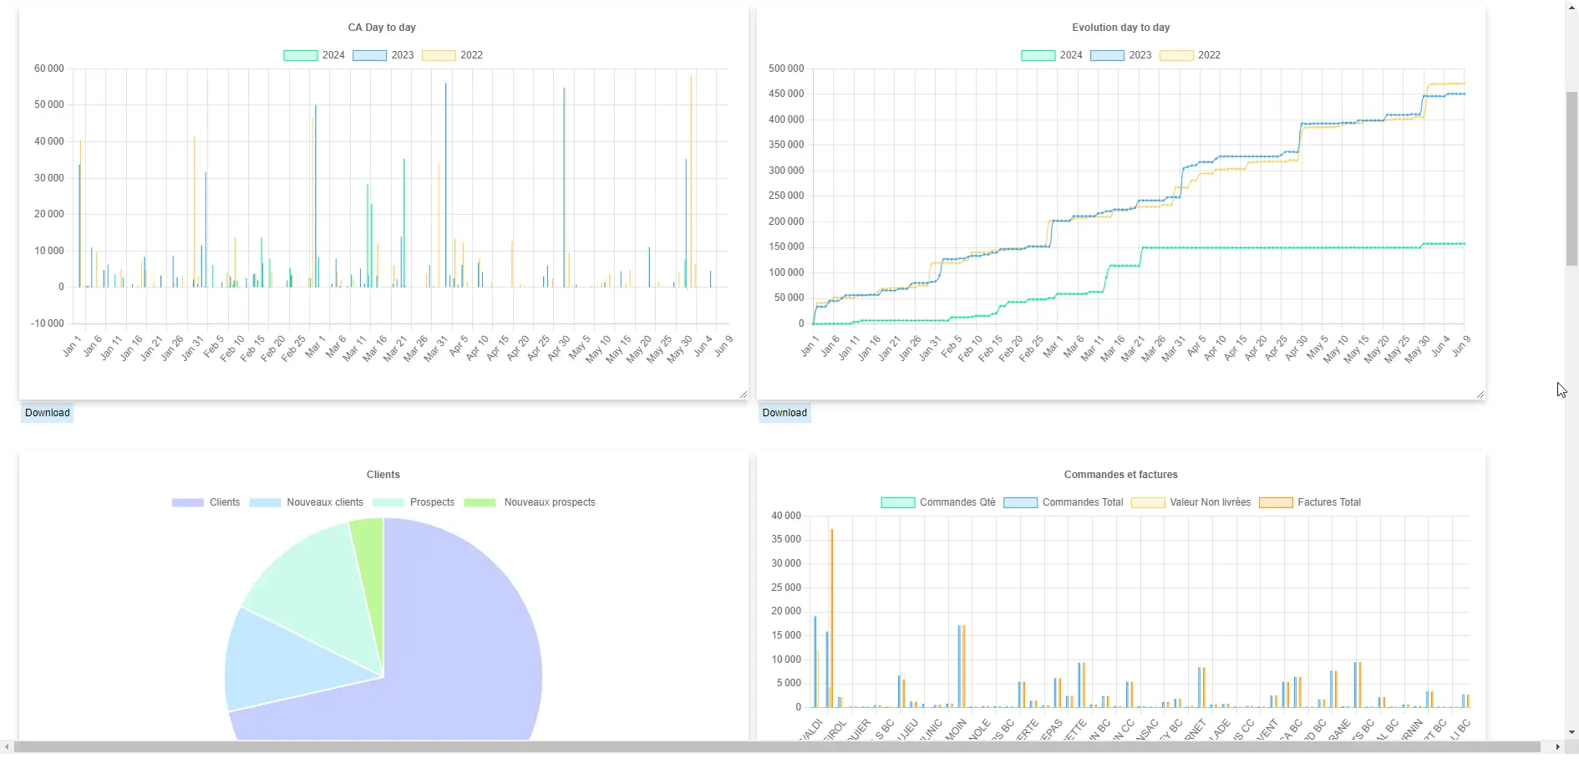This screenshot has height=779, width=1579.
Task: Toggle 2023 series in Evolution day to day legend
Action: (1121, 55)
